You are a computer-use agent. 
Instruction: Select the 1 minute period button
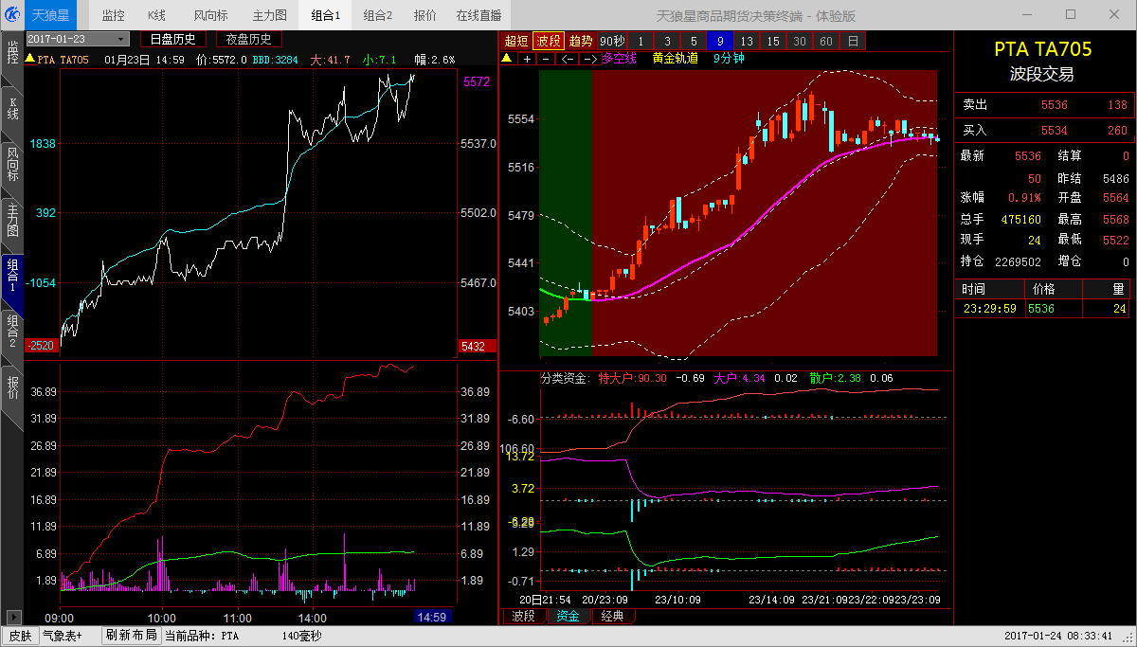641,41
